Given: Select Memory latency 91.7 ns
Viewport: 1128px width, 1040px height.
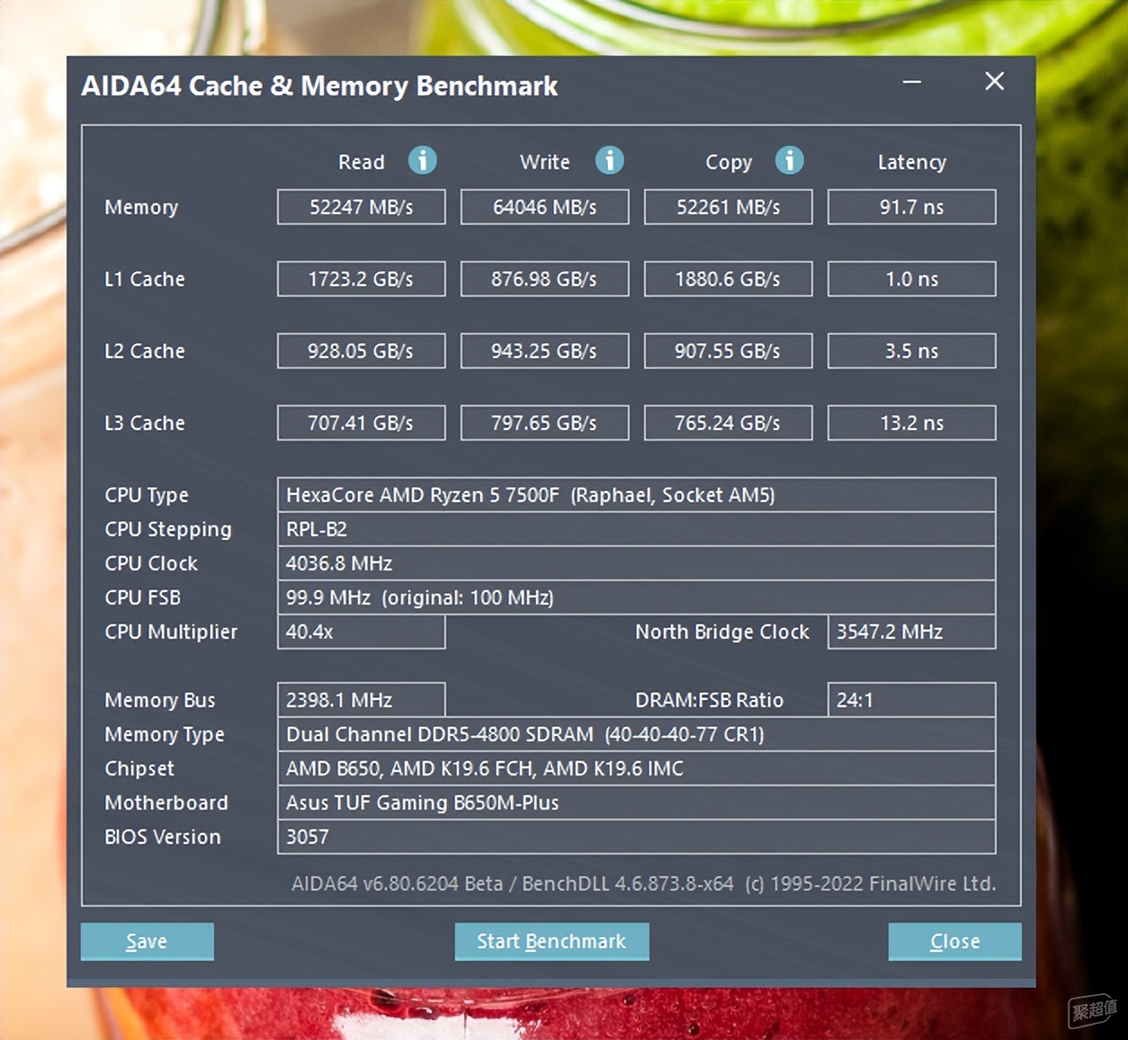Looking at the screenshot, I should point(912,207).
